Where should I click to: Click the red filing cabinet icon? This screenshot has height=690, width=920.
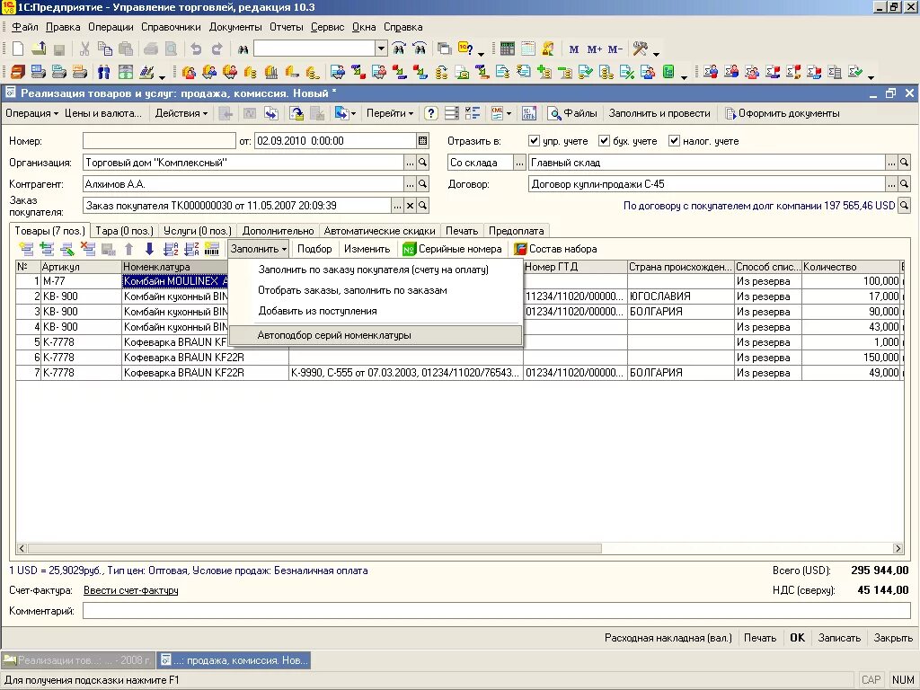pos(18,72)
